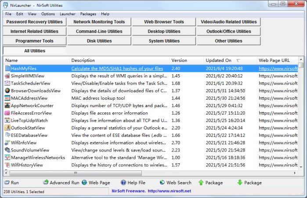This screenshot has width=307, height=198.
Task: Select Other Utilities category
Action: (229, 41)
